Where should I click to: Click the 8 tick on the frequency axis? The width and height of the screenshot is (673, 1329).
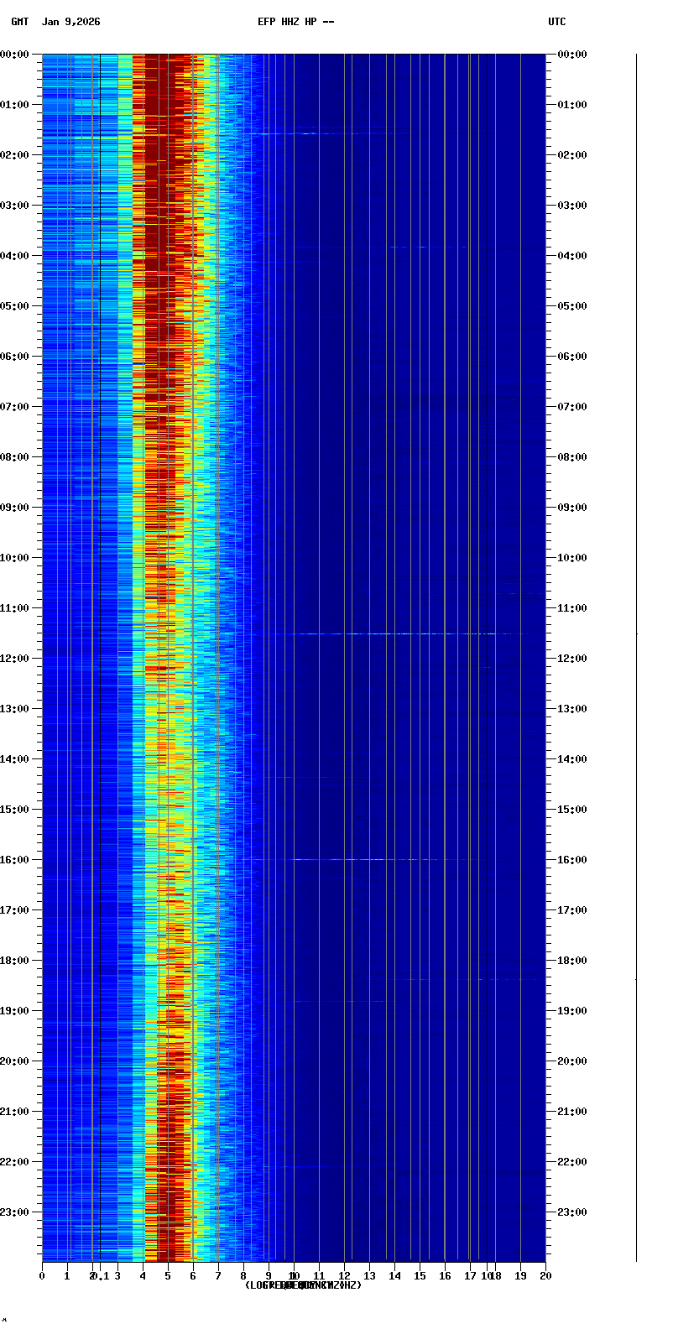click(243, 1276)
